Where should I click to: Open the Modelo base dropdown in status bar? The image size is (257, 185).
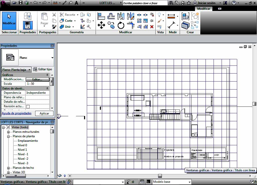pyautogui.click(x=189, y=182)
